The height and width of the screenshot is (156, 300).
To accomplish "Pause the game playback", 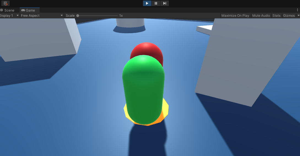I will (x=156, y=3).
